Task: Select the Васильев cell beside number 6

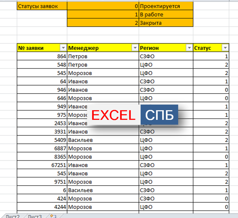Action: point(103,190)
